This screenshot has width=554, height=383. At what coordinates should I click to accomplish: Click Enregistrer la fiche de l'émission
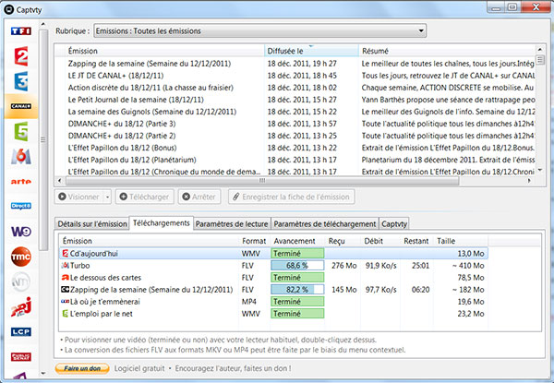pyautogui.click(x=292, y=197)
